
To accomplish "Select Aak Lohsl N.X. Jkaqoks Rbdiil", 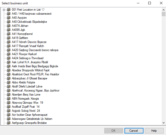I will (x=30, y=62).
